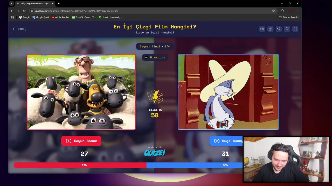Click the browser forward arrow
332x186 pixels.
pyautogui.click(x=18, y=11)
